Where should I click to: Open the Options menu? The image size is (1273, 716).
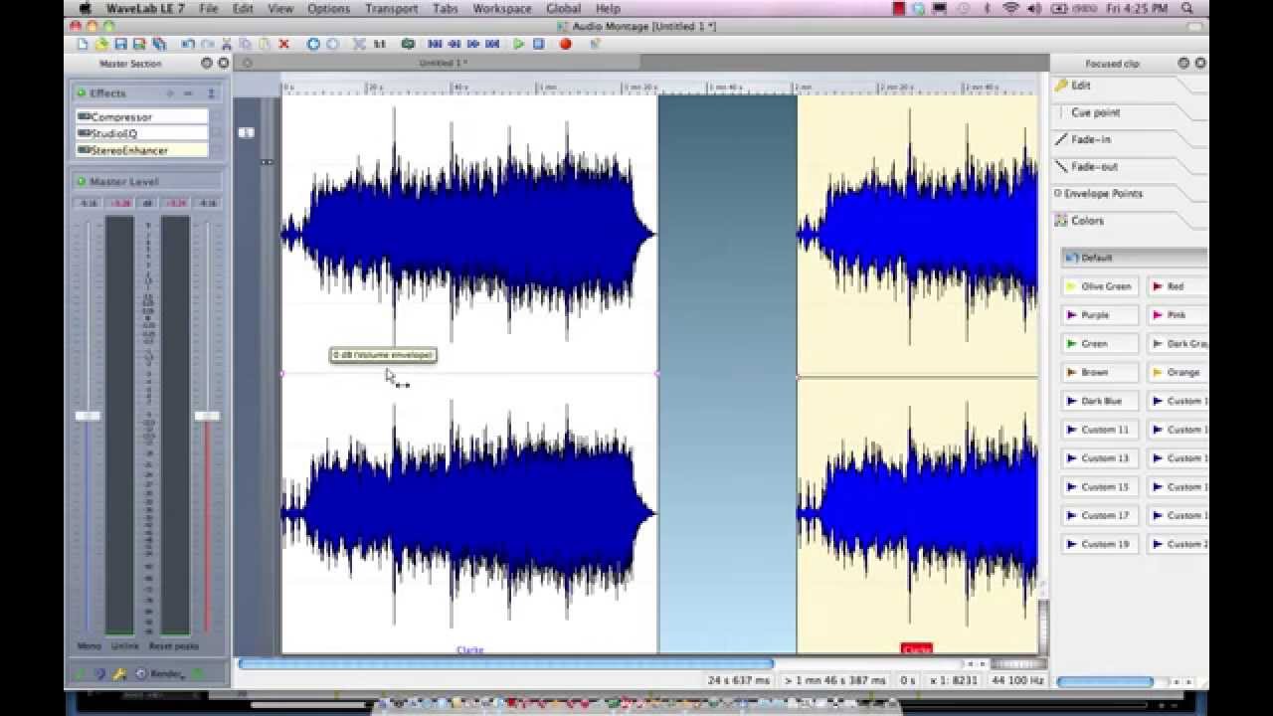[328, 8]
